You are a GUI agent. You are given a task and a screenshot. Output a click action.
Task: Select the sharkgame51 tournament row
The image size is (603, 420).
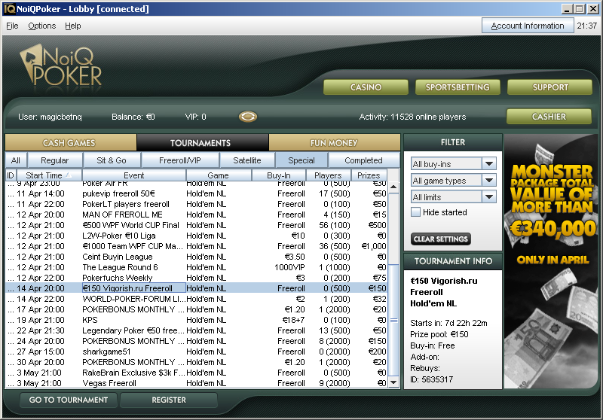coord(197,352)
